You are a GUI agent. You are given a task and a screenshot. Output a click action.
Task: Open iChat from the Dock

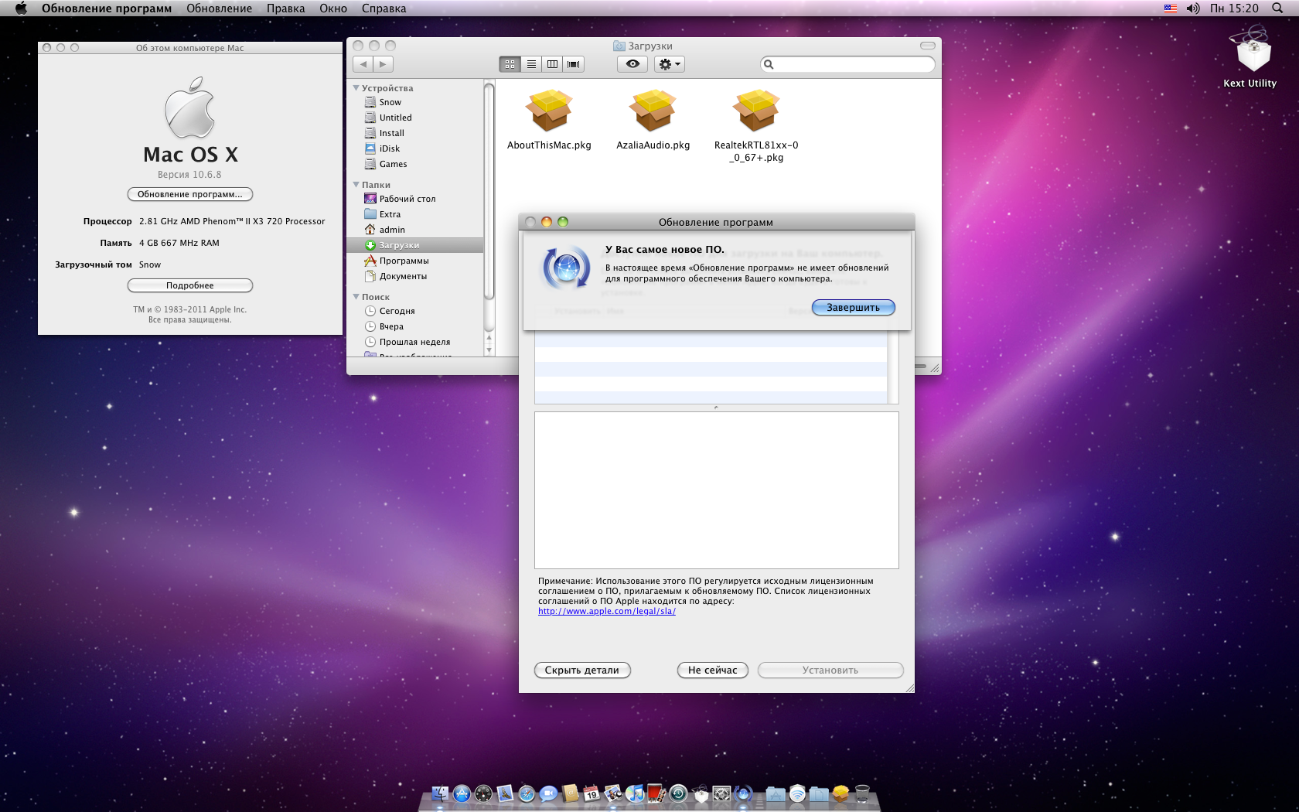tap(548, 793)
